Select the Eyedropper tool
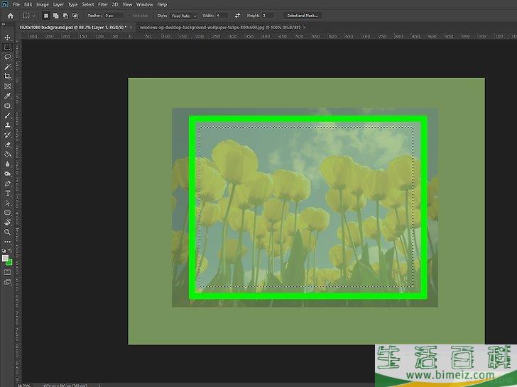517x387 pixels. (x=8, y=96)
